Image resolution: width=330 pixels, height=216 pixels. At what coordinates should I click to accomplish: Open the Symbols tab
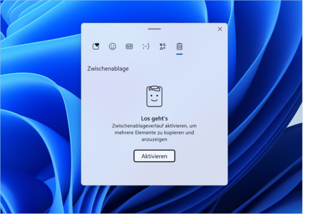[162, 46]
